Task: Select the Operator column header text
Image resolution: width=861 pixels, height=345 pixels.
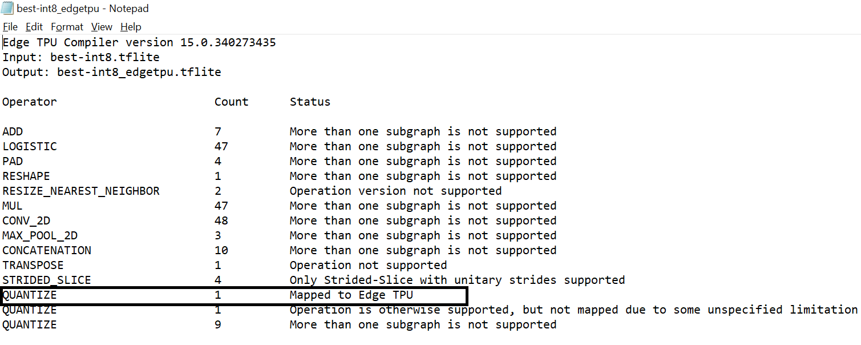Action: tap(29, 101)
